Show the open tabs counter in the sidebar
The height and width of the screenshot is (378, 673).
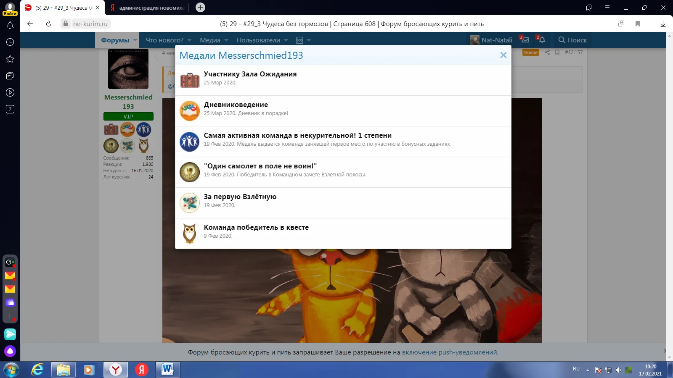click(10, 109)
